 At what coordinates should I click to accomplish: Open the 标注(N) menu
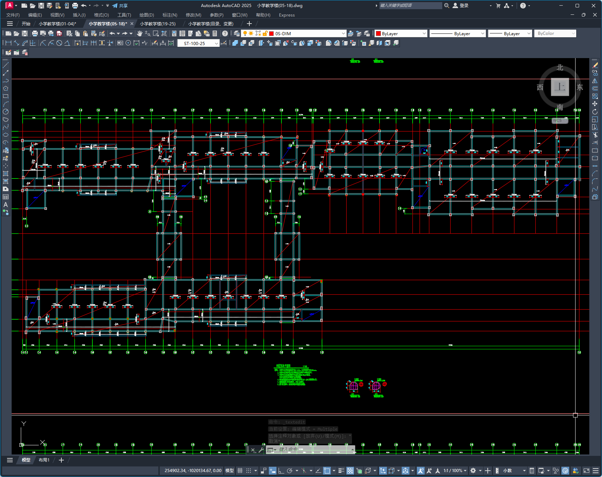click(x=170, y=15)
